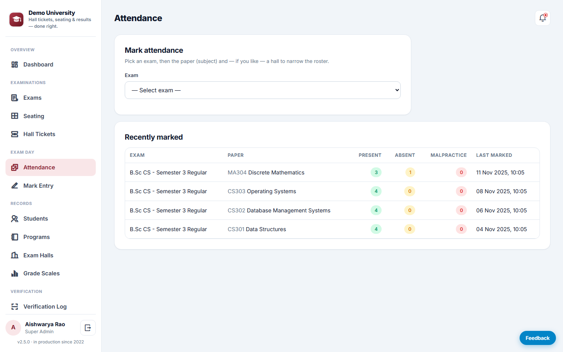The image size is (563, 352).
Task: Click Grade Scales sidebar label
Action: click(x=41, y=273)
